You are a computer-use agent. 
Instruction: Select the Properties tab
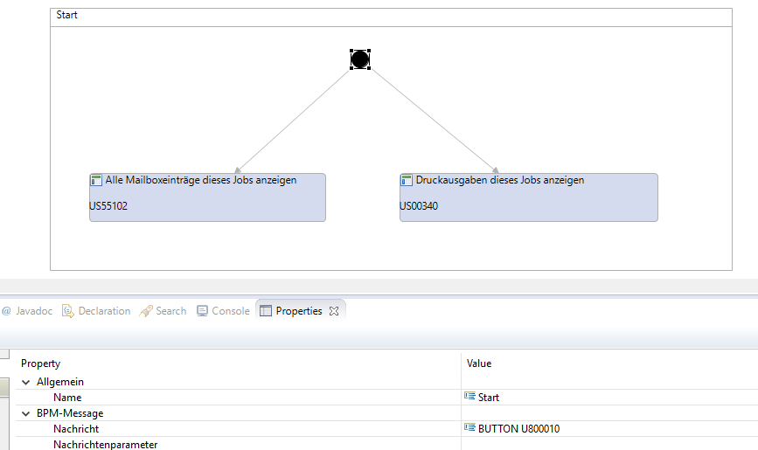(x=299, y=311)
